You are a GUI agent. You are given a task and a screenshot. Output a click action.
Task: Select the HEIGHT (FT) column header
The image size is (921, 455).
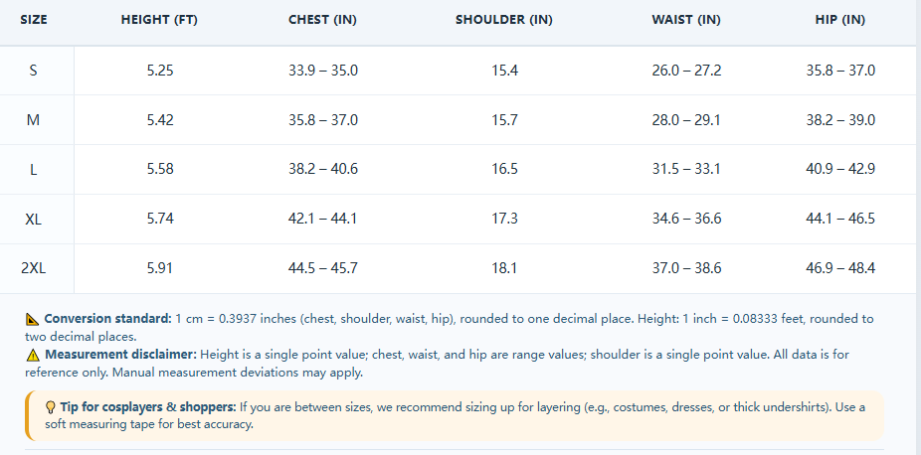[x=160, y=19]
